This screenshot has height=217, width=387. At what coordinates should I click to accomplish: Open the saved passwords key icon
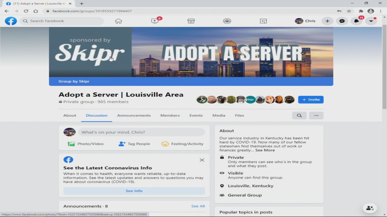340,11
